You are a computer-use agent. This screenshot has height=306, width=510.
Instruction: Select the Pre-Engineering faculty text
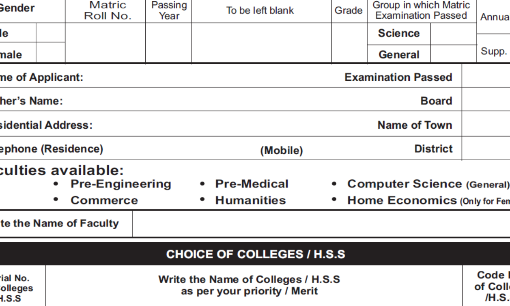[x=121, y=184]
